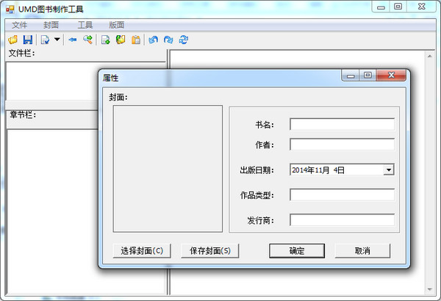Confirm with the 确定 button
Viewport: 441px width, 301px height.
(297, 250)
